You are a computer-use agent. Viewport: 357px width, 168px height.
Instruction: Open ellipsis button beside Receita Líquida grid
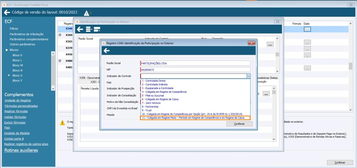pyautogui.click(x=266, y=94)
